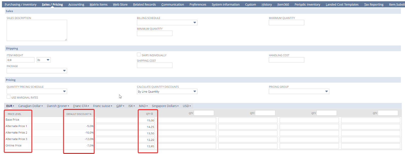Image resolution: width=405 pixels, height=154 pixels.
Task: Click the Default Discount % column header
Action: [x=79, y=114]
